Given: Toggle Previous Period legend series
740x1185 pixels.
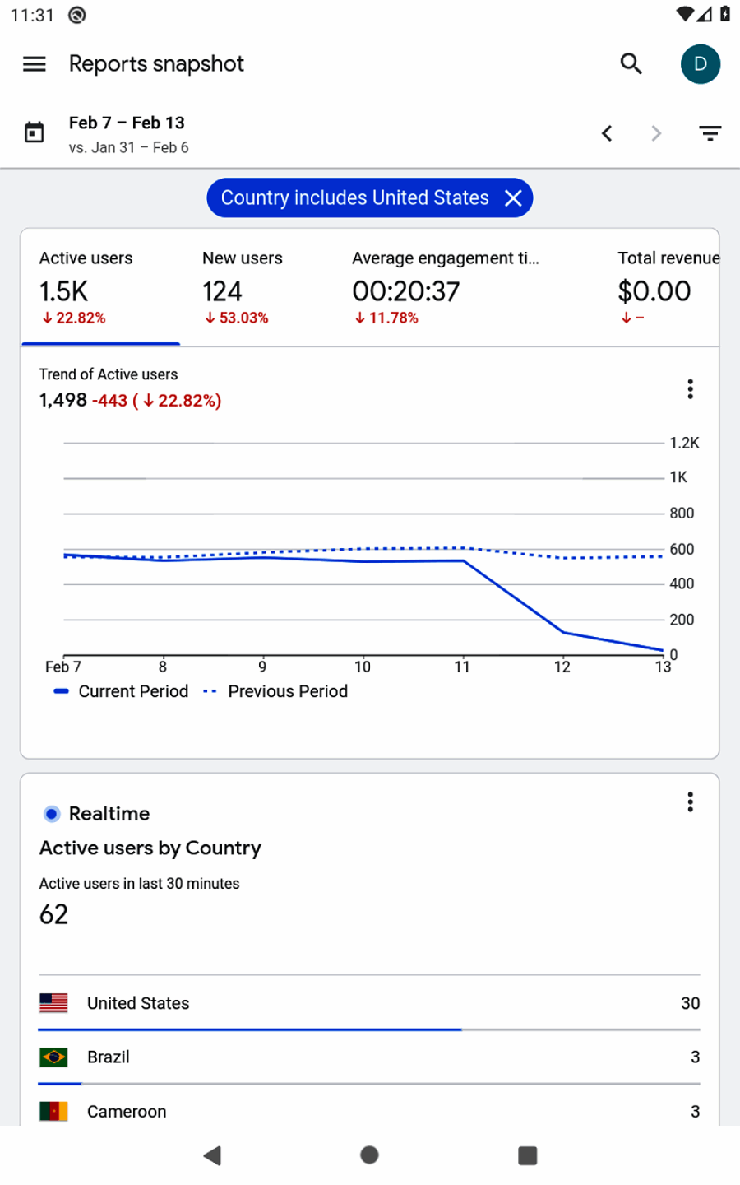Looking at the screenshot, I should 276,691.
